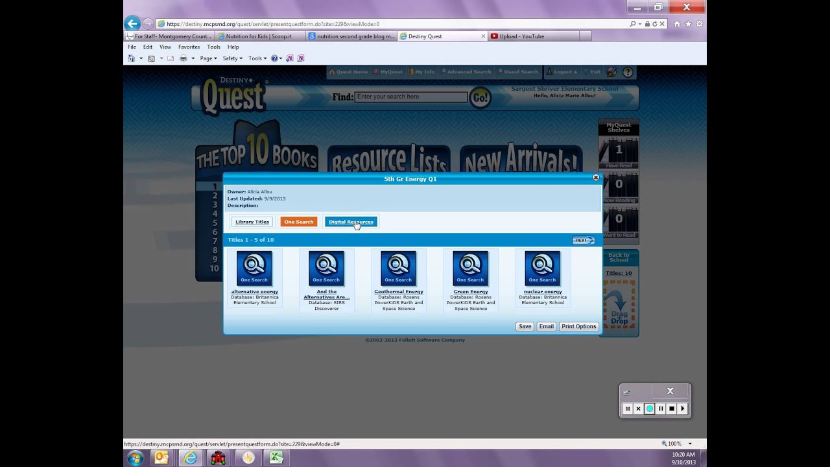Open the Favorites star icon
The height and width of the screenshot is (467, 830).
pos(688,24)
